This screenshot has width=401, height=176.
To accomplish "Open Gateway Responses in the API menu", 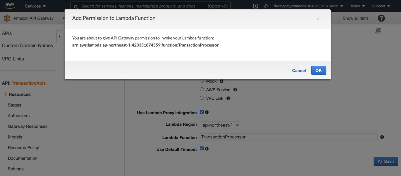I will point(28,126).
